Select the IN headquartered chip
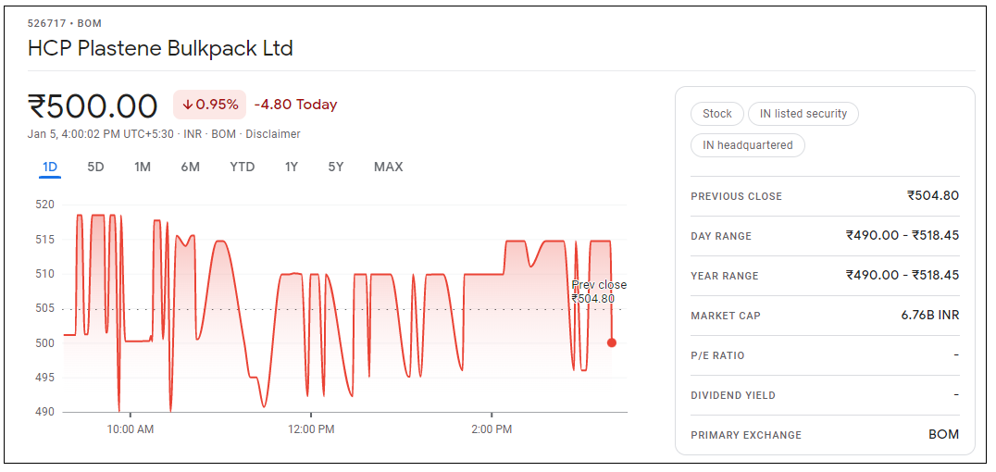 (x=747, y=145)
